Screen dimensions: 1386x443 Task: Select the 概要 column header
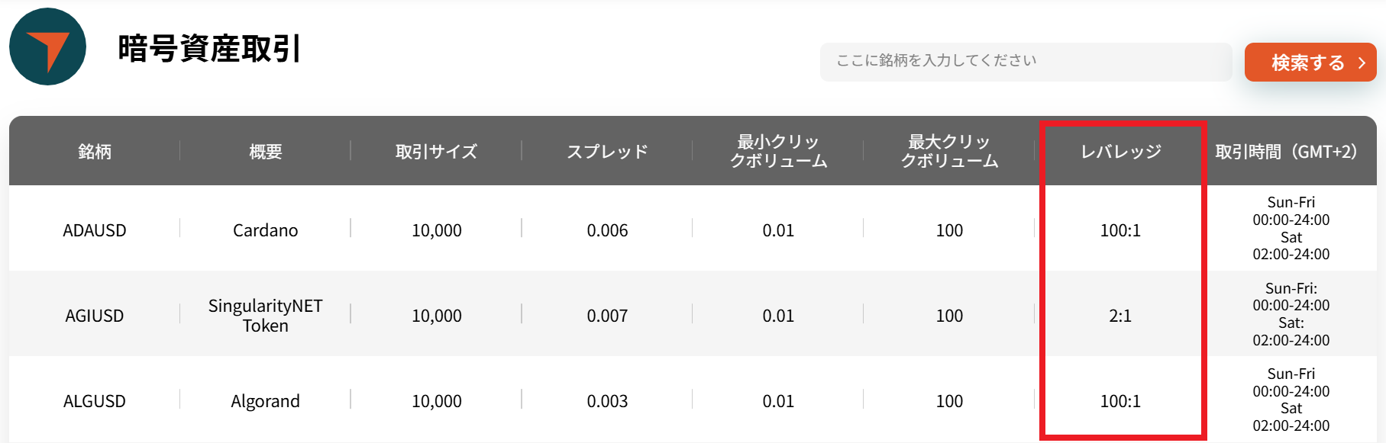coord(266,152)
